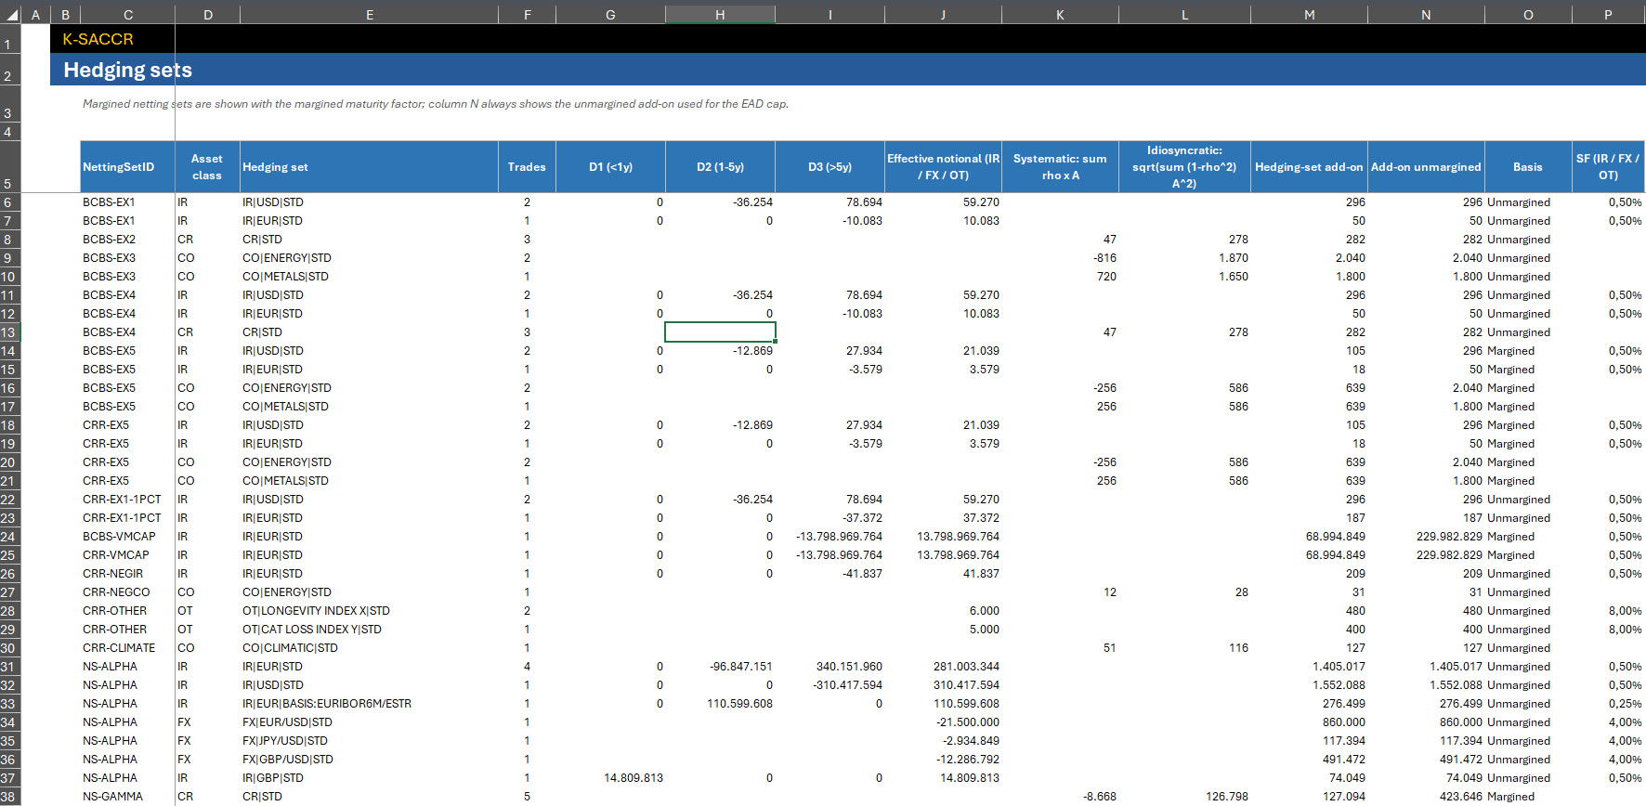Select the value '110.599.608' in D2 column

point(720,704)
